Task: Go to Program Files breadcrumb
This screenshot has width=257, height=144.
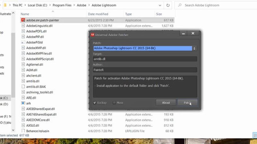Action: point(62,5)
